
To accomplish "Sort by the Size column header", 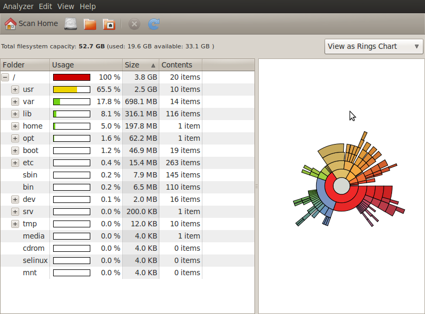I will pyautogui.click(x=140, y=65).
